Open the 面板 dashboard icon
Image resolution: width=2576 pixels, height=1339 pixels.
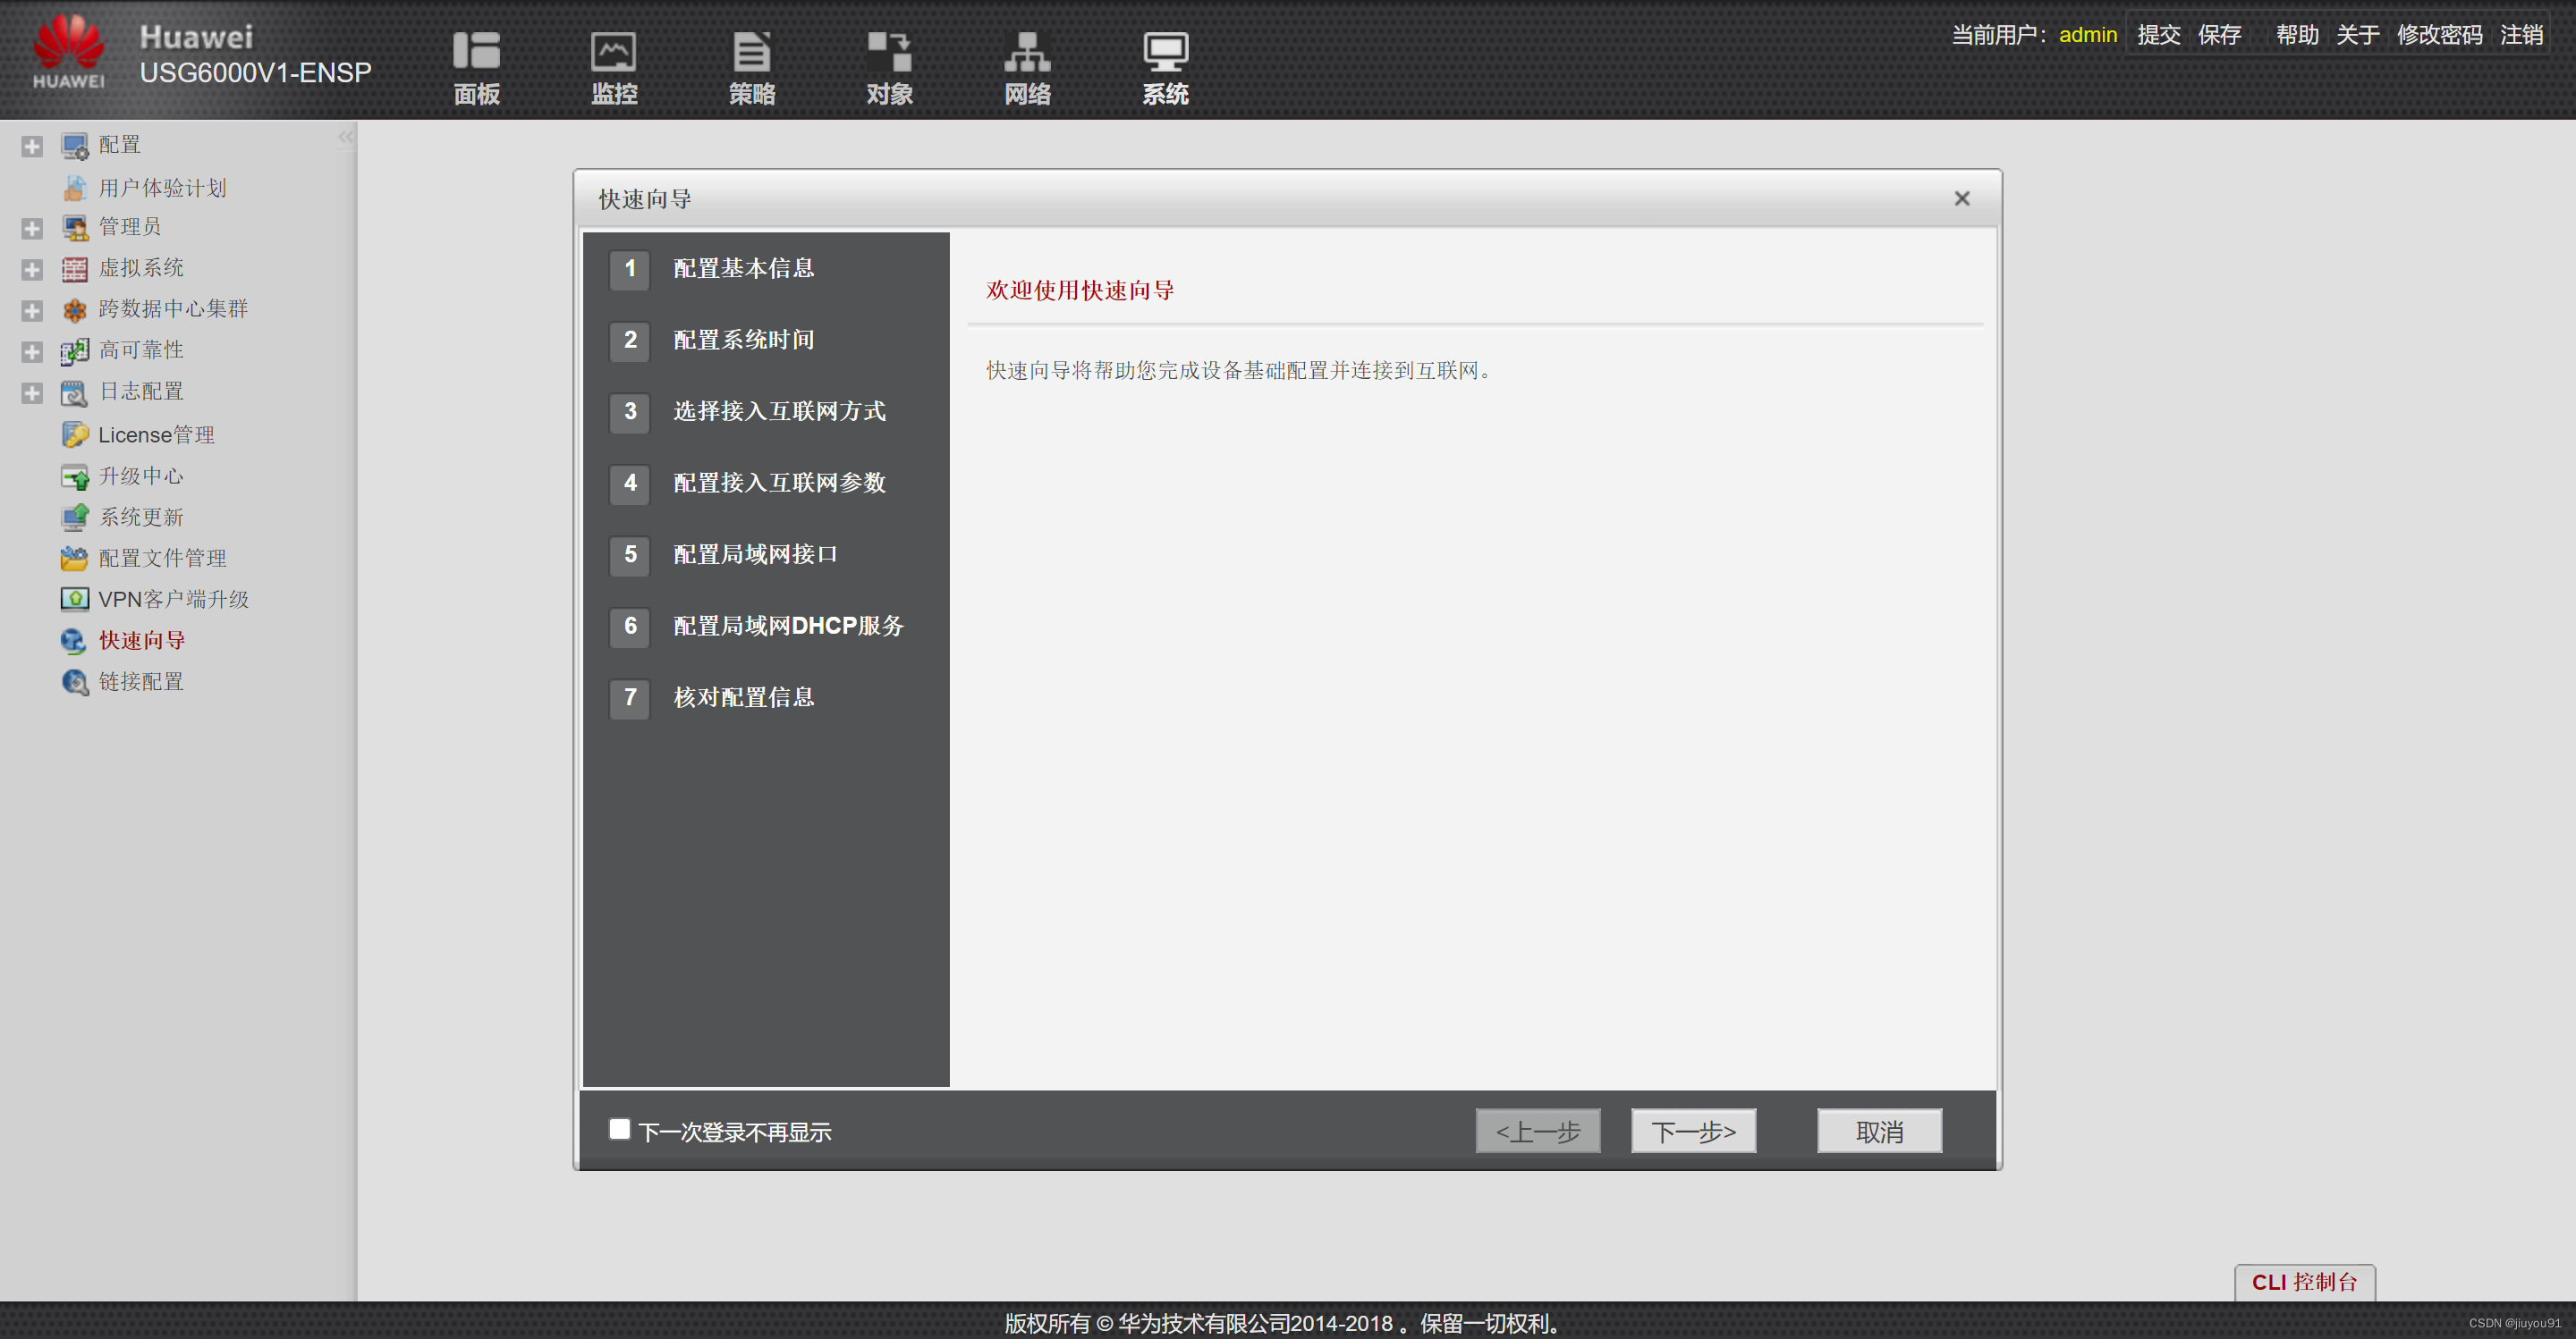point(476,53)
